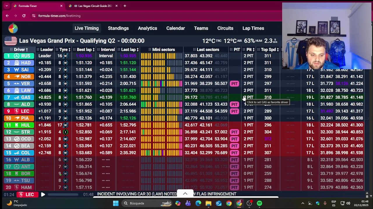
Task: Click the Williams logo in the SAI row
Action: pos(17,70)
